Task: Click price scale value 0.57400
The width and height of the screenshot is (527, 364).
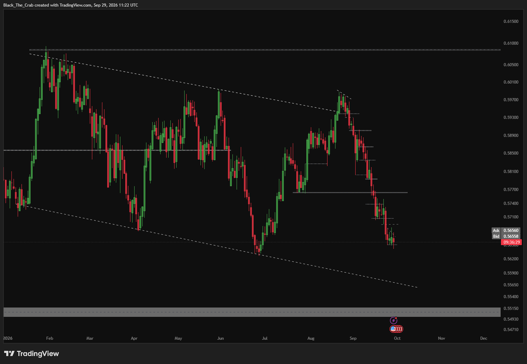Action: [511, 203]
